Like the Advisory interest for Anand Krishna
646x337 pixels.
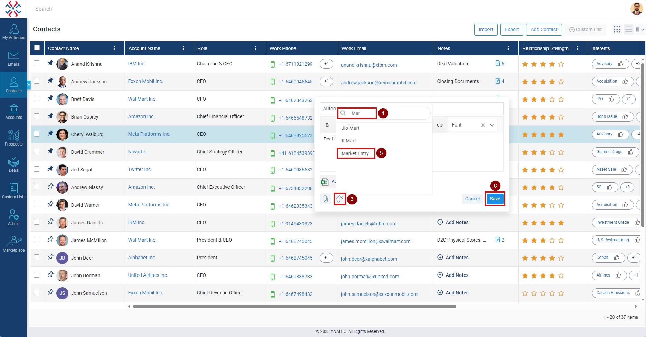(621, 64)
